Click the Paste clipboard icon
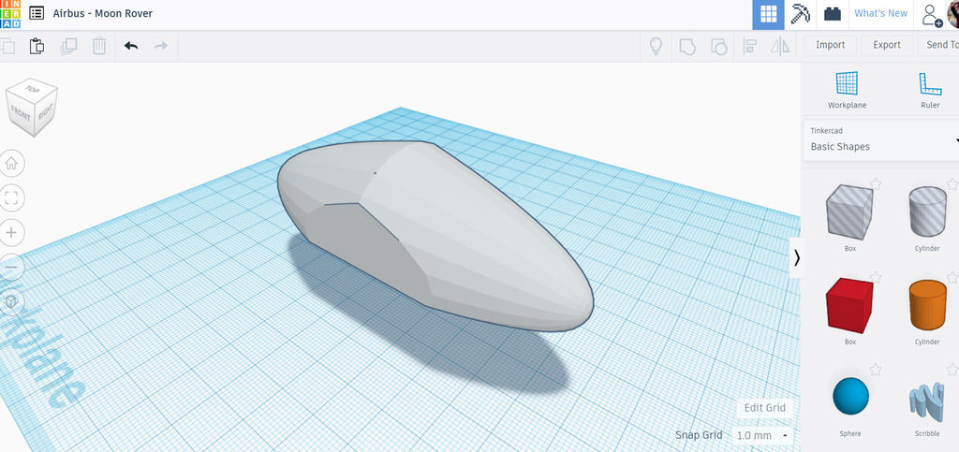The height and width of the screenshot is (452, 959). coord(37,46)
